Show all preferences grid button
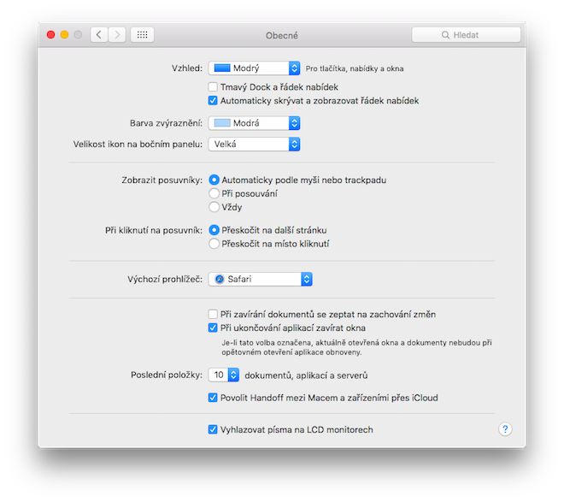The height and width of the screenshot is (502, 564). (x=143, y=35)
